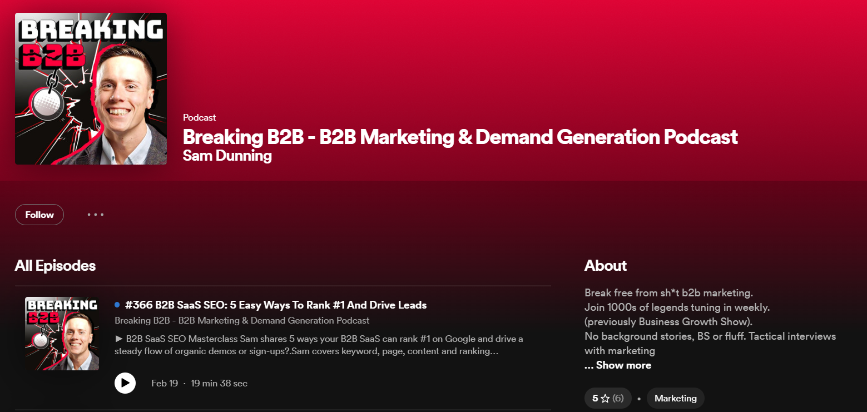Click the blue unplayed dot beside episode #366
This screenshot has height=412, width=867.
click(117, 305)
